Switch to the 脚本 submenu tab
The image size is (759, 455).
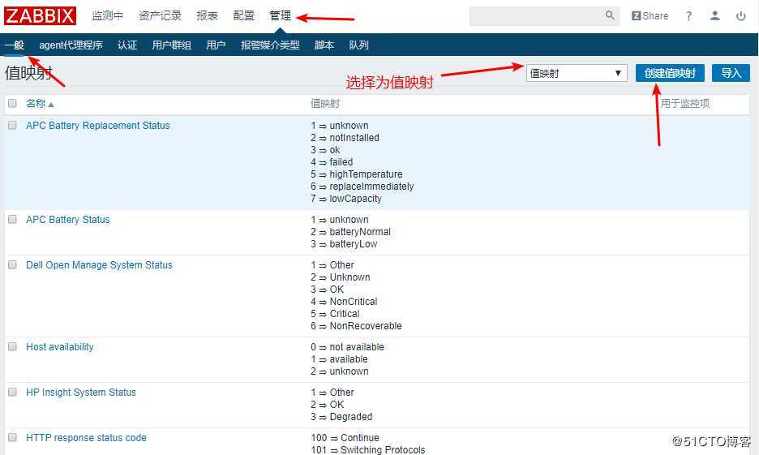[324, 45]
